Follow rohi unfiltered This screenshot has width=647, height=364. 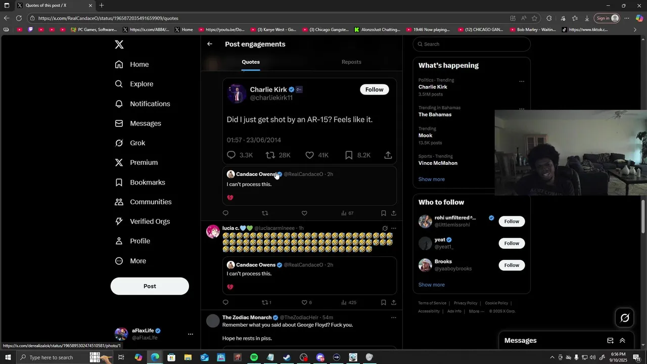click(x=512, y=221)
